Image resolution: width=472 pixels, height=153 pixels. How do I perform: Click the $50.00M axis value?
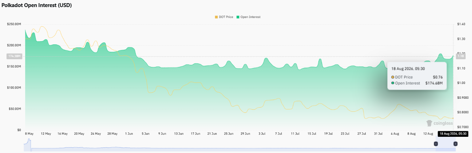pos(15,109)
